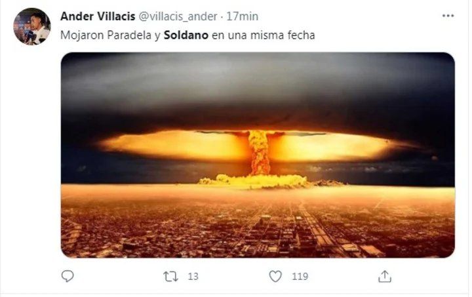
Task: Click the word Paradela in tweet
Action: click(129, 35)
